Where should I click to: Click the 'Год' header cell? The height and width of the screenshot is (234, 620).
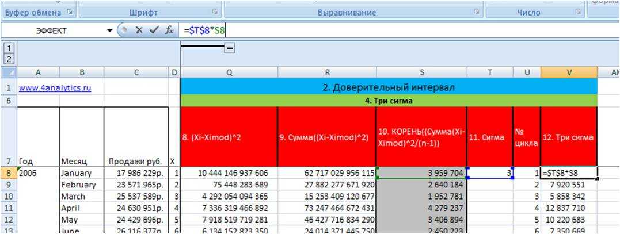pyautogui.click(x=39, y=136)
